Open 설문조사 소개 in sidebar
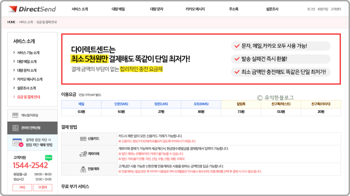Viewport: 350px width, 196px height. [26, 88]
